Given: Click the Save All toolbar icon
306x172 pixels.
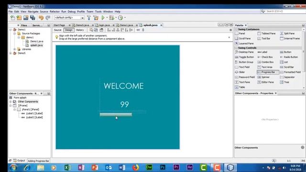Looking at the screenshot, I should coord(33,18).
